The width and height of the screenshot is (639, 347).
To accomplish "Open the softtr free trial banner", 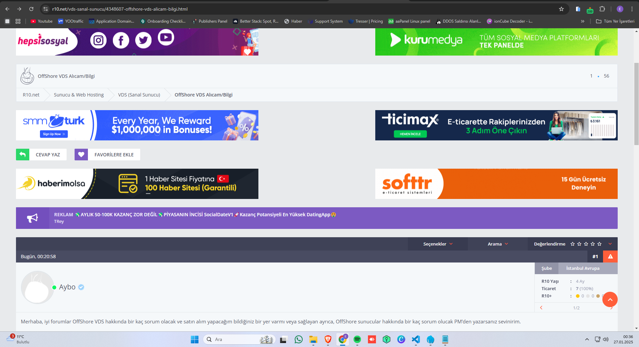I will (496, 184).
